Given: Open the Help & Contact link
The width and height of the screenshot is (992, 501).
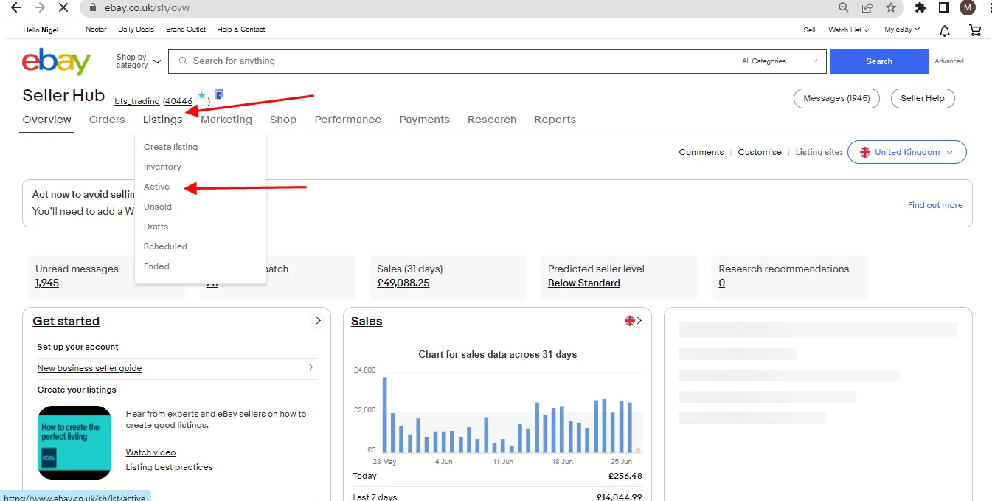Looking at the screenshot, I should click(241, 30).
